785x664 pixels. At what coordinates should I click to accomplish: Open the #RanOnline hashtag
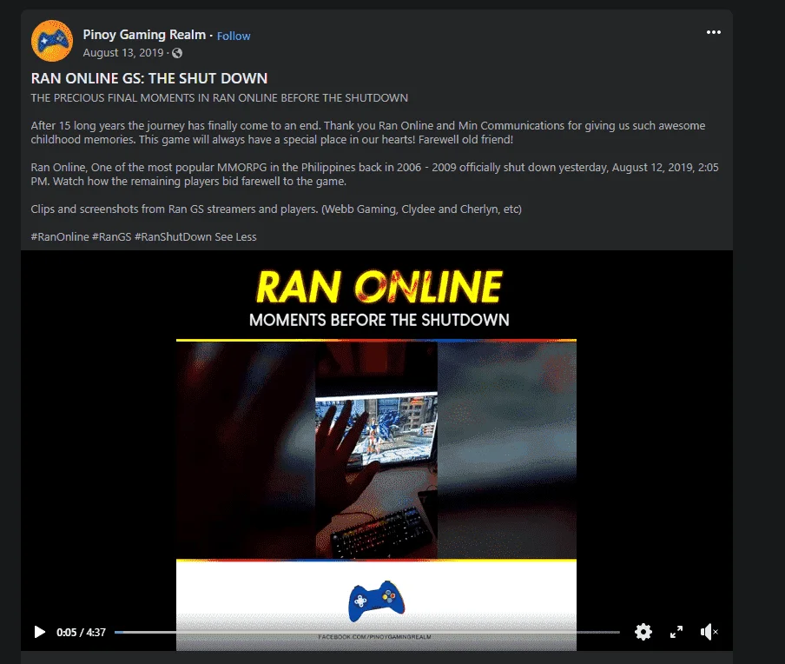pos(60,236)
